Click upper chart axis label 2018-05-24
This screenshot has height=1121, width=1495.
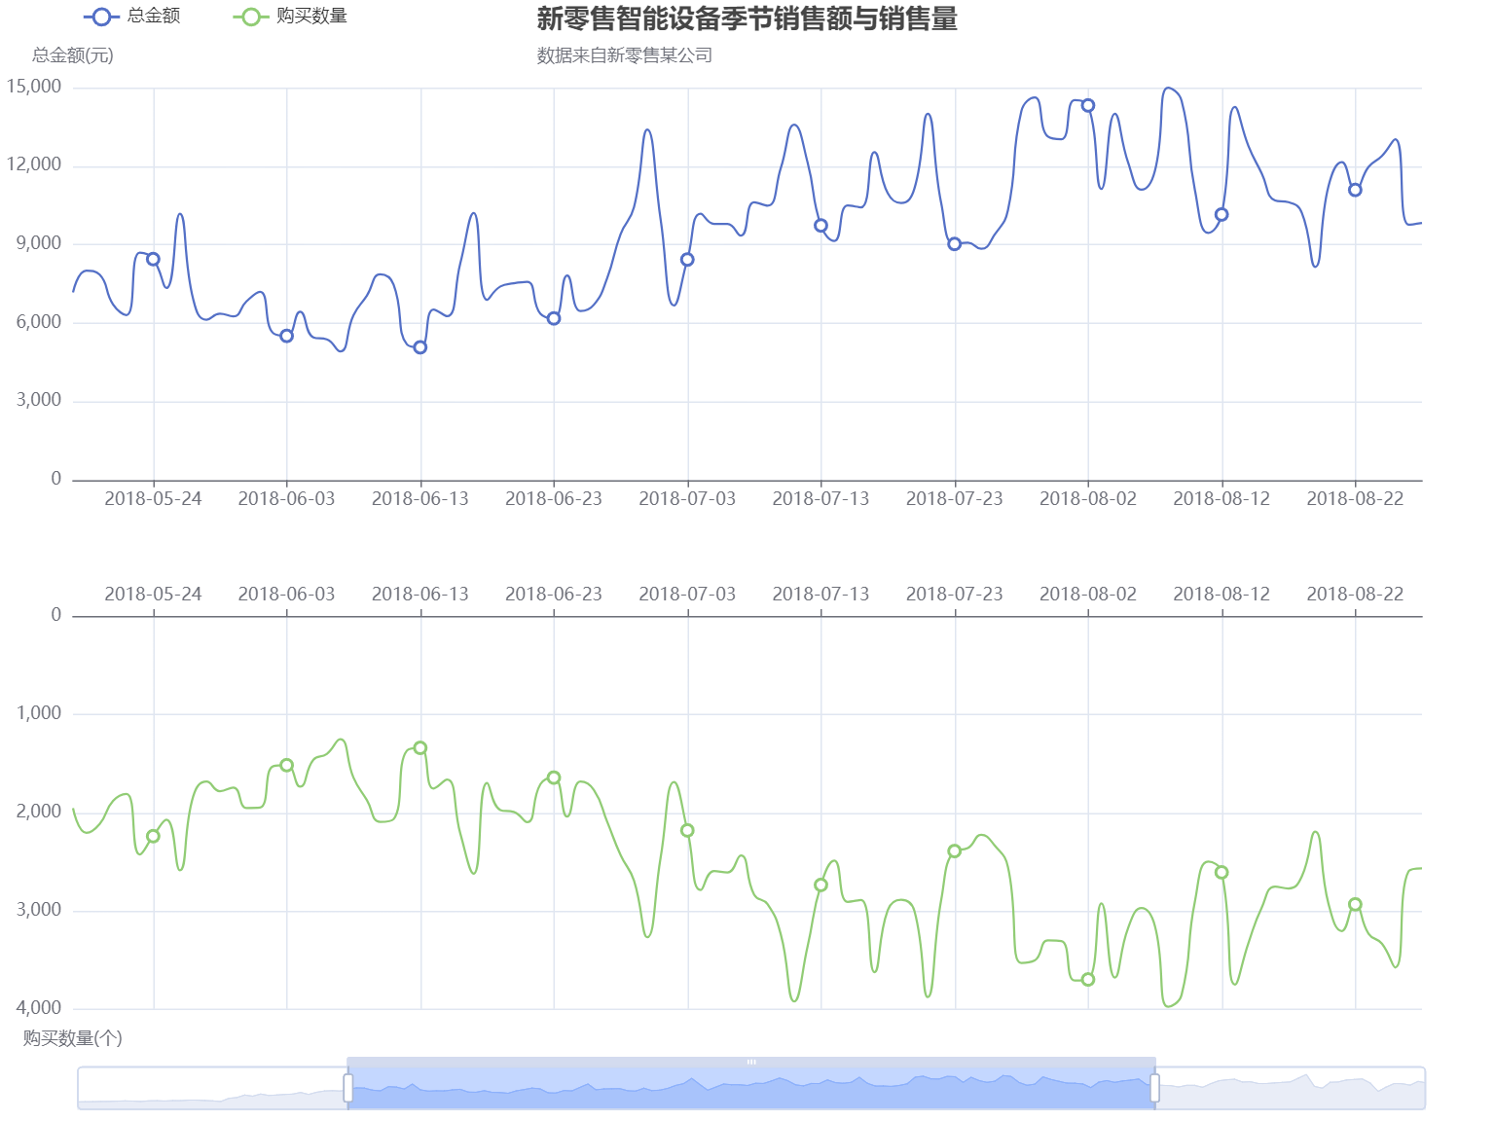click(153, 499)
